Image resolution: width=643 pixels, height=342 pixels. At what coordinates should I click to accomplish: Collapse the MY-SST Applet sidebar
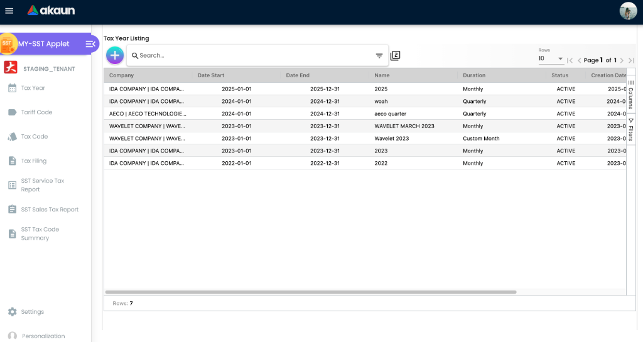(90, 44)
